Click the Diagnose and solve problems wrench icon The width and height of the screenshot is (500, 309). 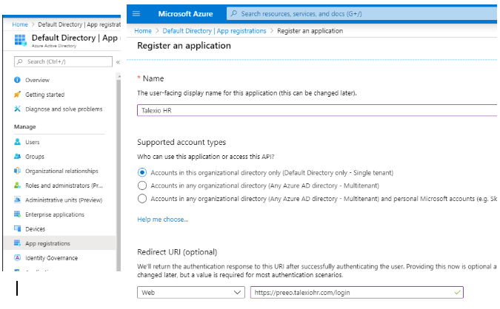pos(17,109)
